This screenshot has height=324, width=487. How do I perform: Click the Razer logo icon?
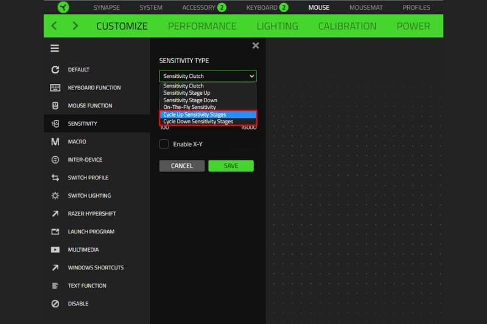pos(63,7)
